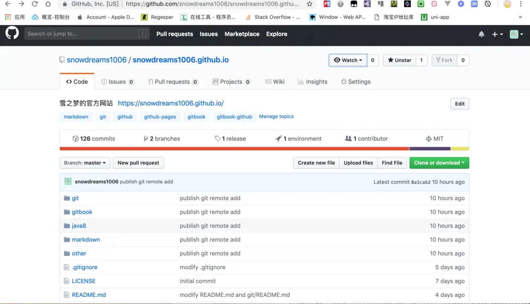Expand the Clone or download dropdown
The width and height of the screenshot is (530, 304).
coord(439,163)
